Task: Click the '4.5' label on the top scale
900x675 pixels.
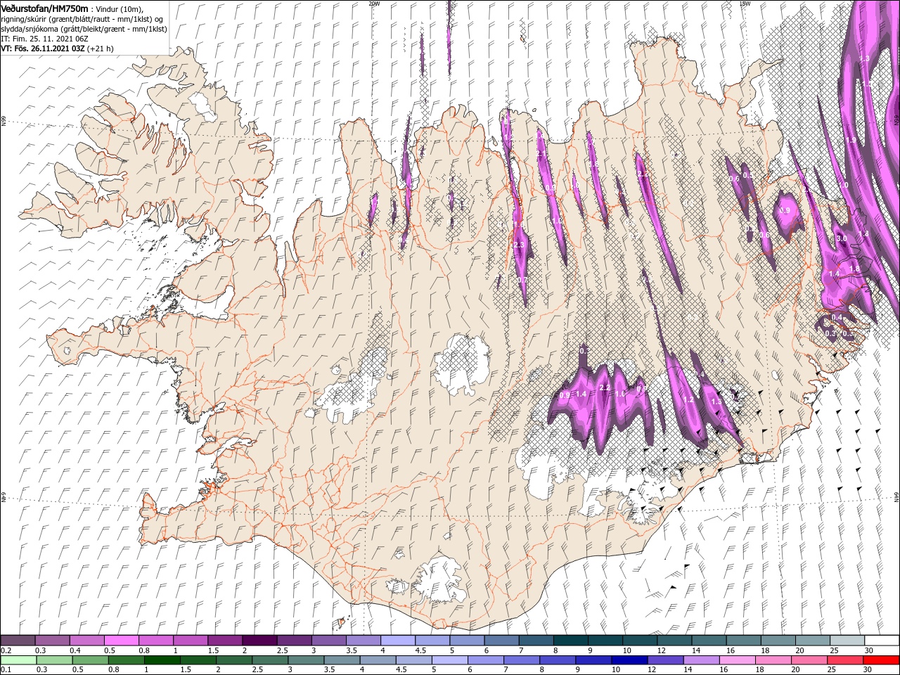Action: point(421,650)
